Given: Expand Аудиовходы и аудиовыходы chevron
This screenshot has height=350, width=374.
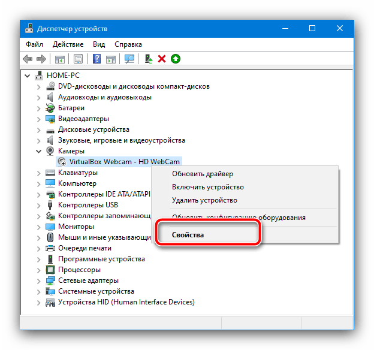Looking at the screenshot, I should [38, 98].
